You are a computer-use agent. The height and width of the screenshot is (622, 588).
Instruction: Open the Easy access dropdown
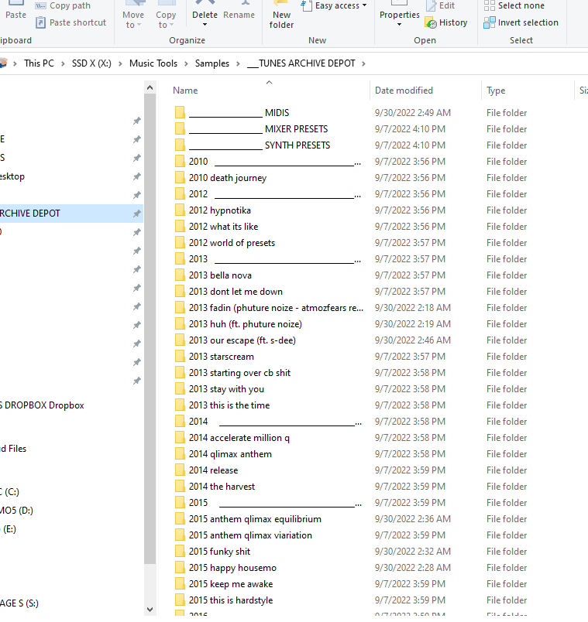click(334, 5)
